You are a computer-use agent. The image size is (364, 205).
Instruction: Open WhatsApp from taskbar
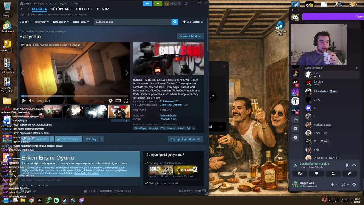(x=48, y=200)
